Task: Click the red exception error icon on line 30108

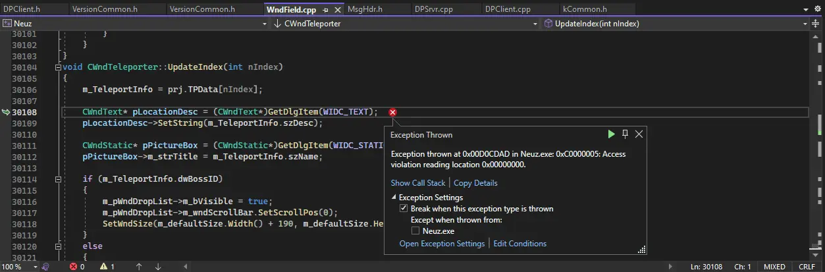Action: pyautogui.click(x=393, y=113)
